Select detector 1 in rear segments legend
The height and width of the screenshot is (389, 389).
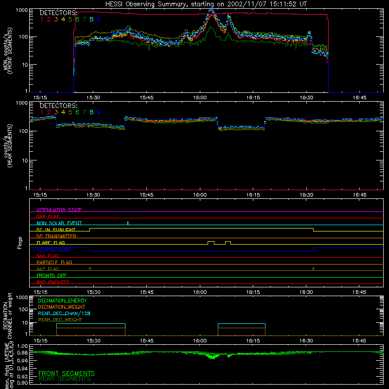coord(42,112)
